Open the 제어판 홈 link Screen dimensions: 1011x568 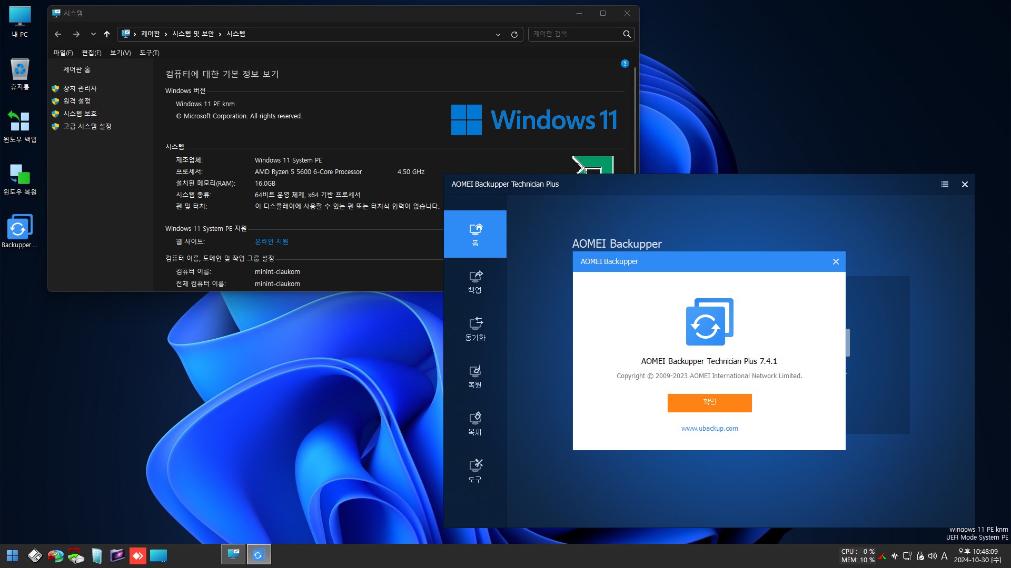(77, 69)
